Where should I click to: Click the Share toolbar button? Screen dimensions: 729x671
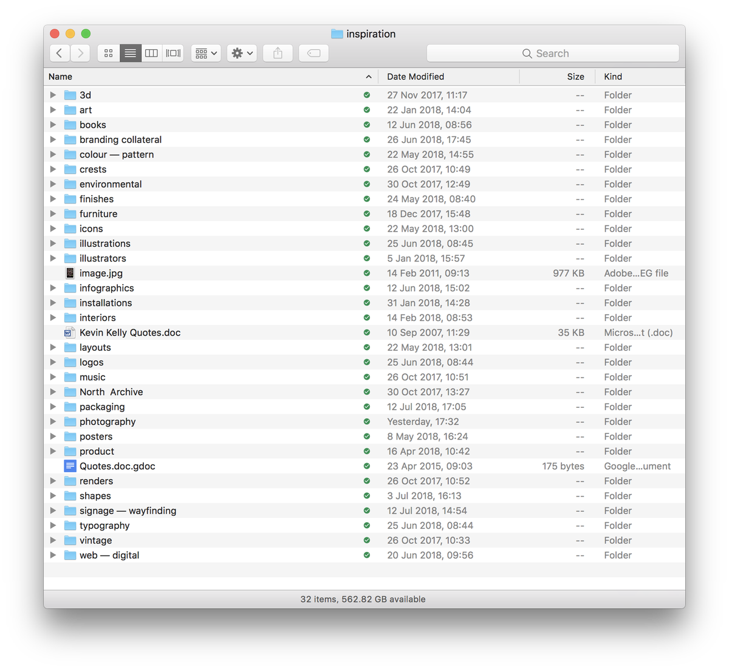click(x=278, y=53)
